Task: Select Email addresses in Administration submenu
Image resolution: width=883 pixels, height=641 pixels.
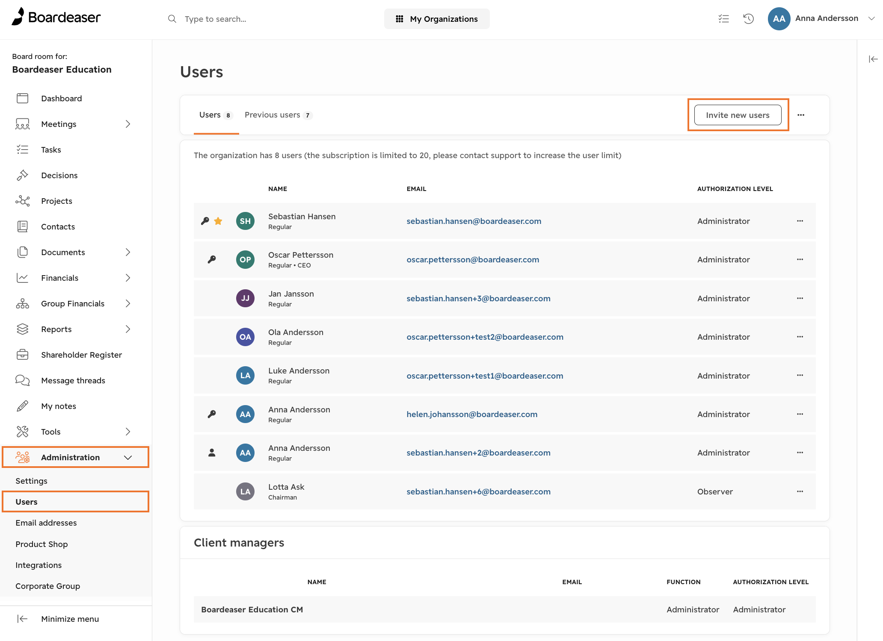Action: [x=46, y=523]
